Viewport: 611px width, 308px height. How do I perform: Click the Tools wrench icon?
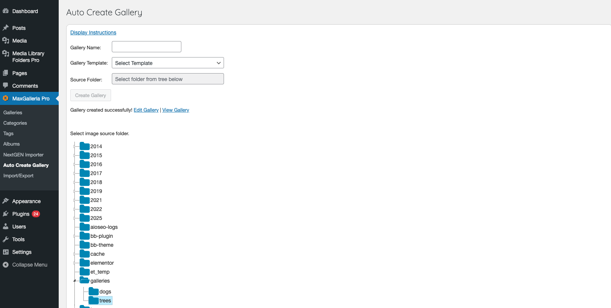tap(6, 239)
